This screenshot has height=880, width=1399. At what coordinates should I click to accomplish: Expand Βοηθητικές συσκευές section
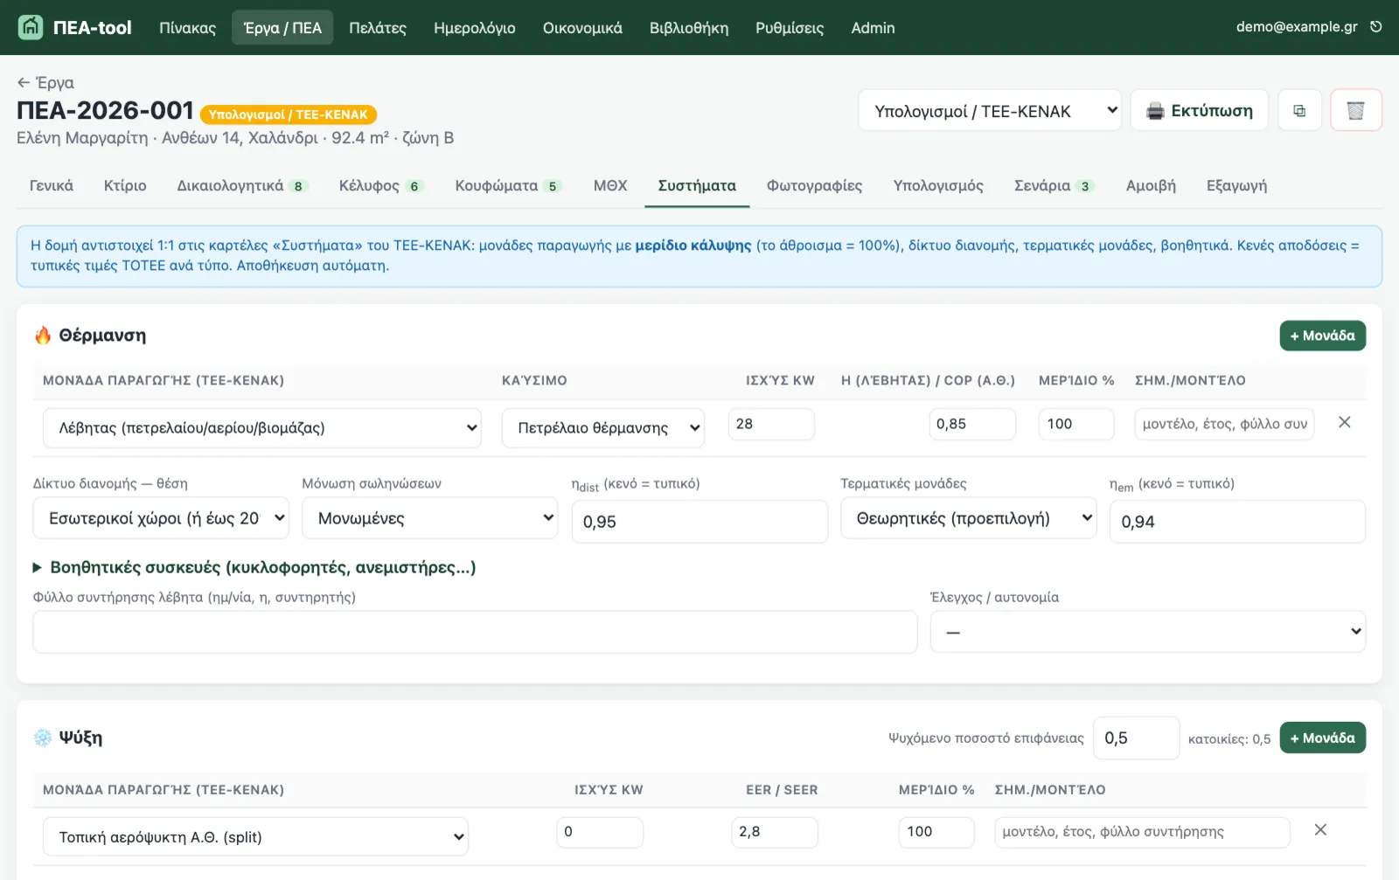254,567
